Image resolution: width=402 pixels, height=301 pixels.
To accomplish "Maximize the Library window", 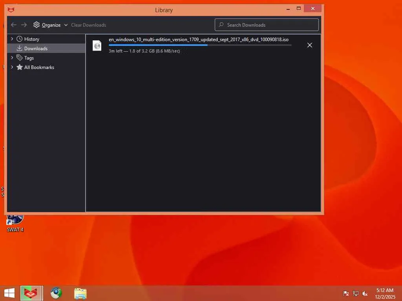I will pyautogui.click(x=299, y=9).
